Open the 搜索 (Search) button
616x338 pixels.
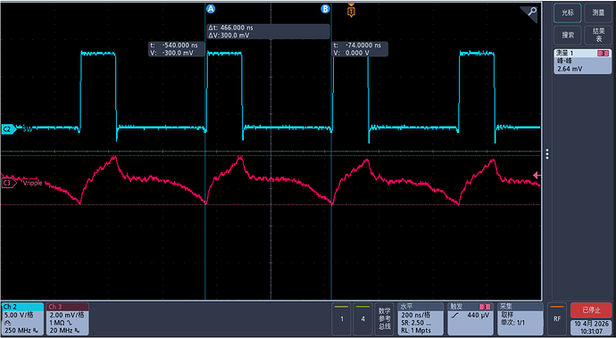567,36
